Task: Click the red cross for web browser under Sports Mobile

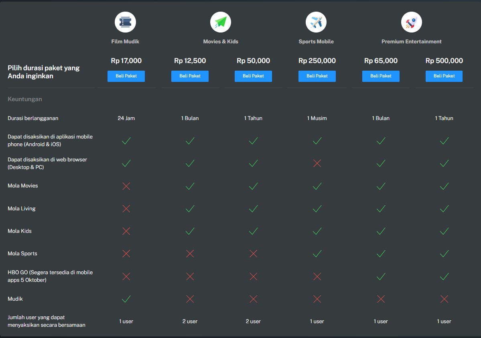Action: point(317,163)
